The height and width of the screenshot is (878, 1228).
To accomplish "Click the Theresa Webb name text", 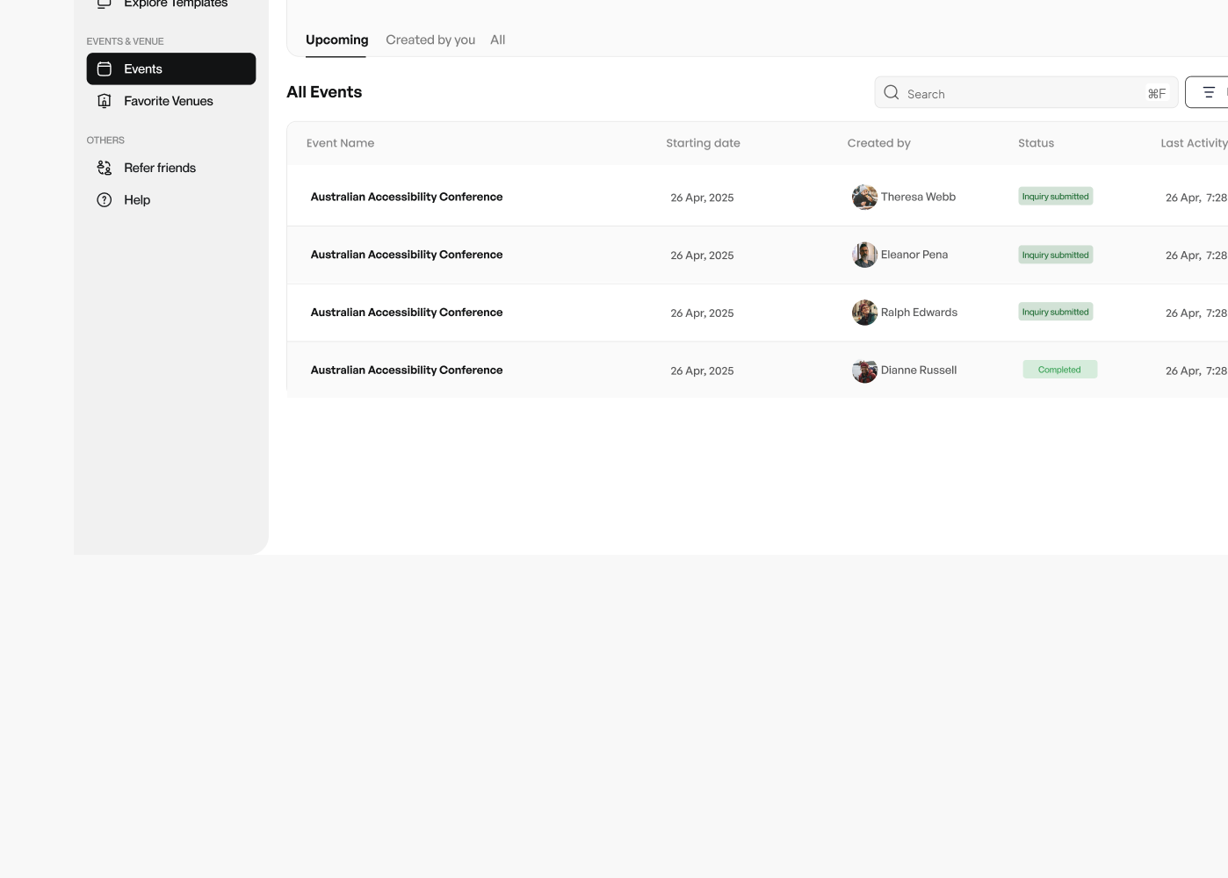I will (918, 197).
